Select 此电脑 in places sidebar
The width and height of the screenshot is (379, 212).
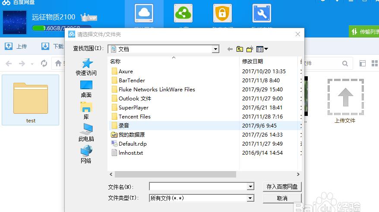pos(86,133)
